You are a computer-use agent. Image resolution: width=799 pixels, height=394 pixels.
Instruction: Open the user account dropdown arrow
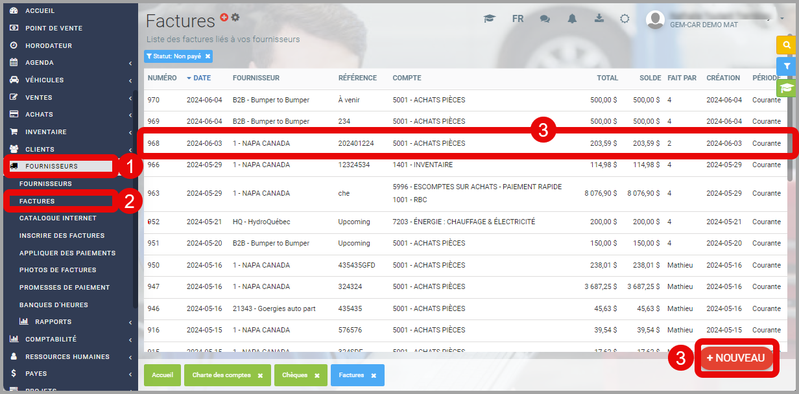click(781, 19)
